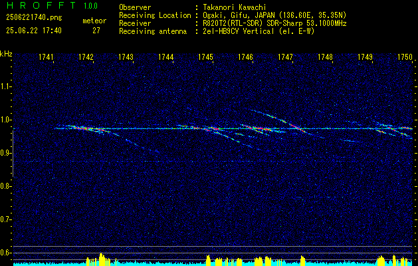418x266 pixels.
Task: Click the 0.7 kHz frequency label
Action: point(5,219)
